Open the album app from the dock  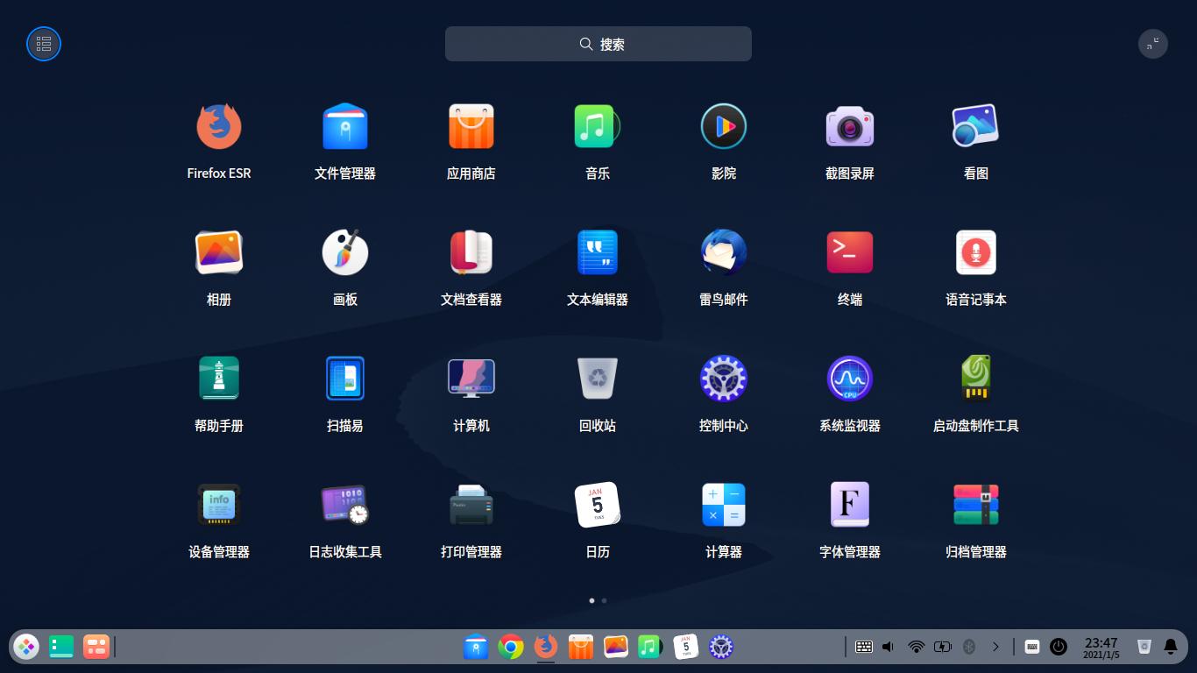coord(616,647)
